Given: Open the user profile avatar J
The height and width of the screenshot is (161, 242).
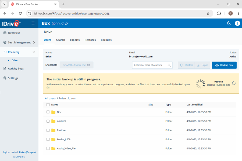Looking at the screenshot, I should pos(237,23).
